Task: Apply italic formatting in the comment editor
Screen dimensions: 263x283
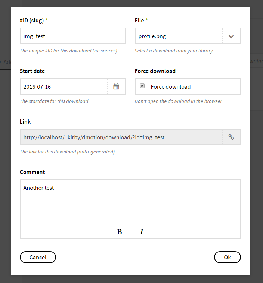Action: [142, 232]
